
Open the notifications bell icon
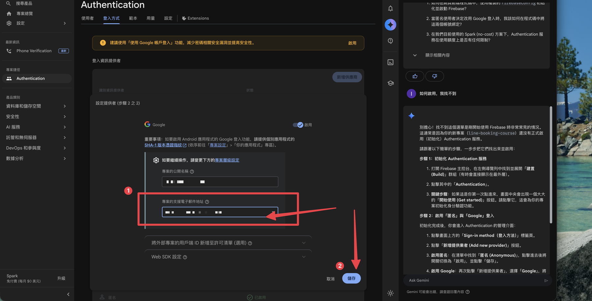click(390, 9)
